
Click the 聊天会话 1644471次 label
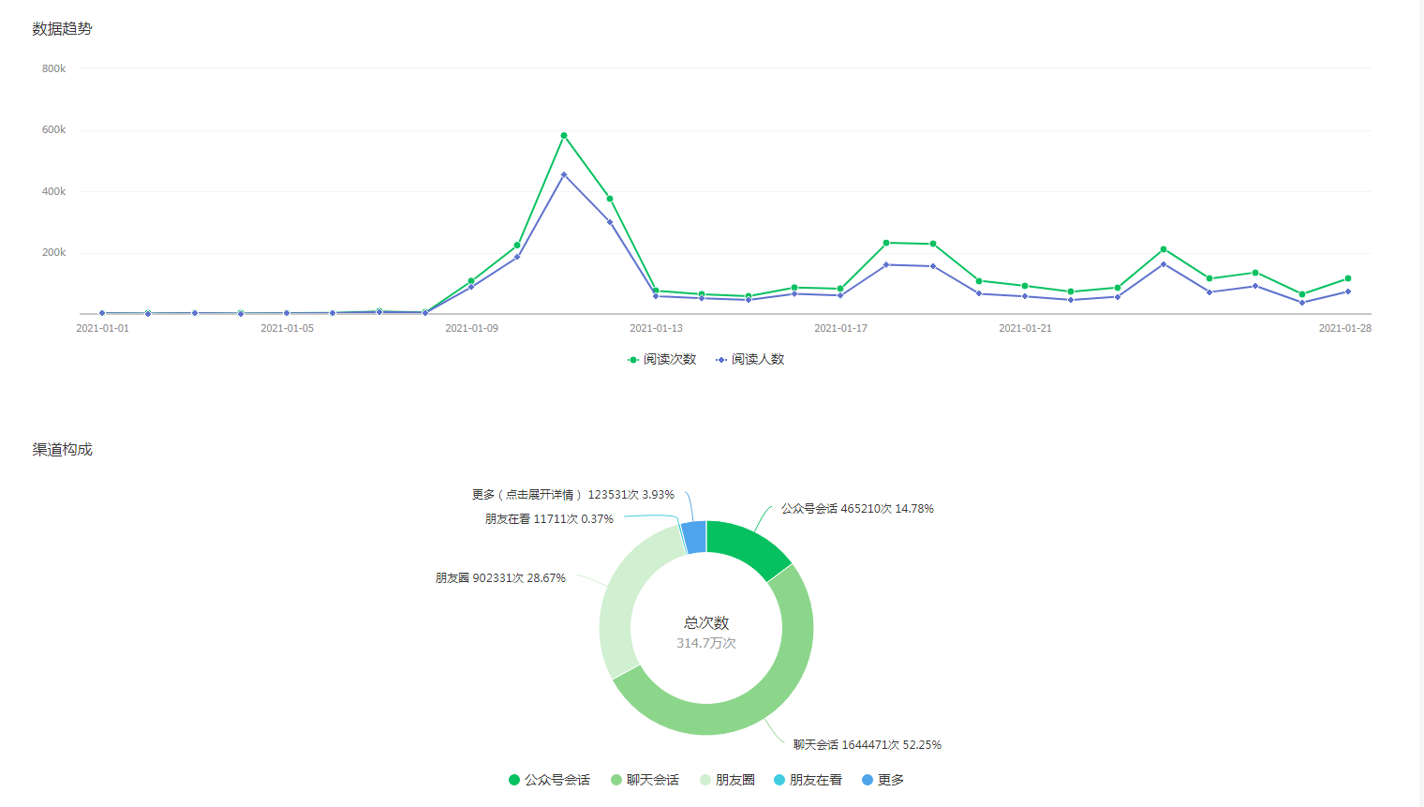click(867, 744)
